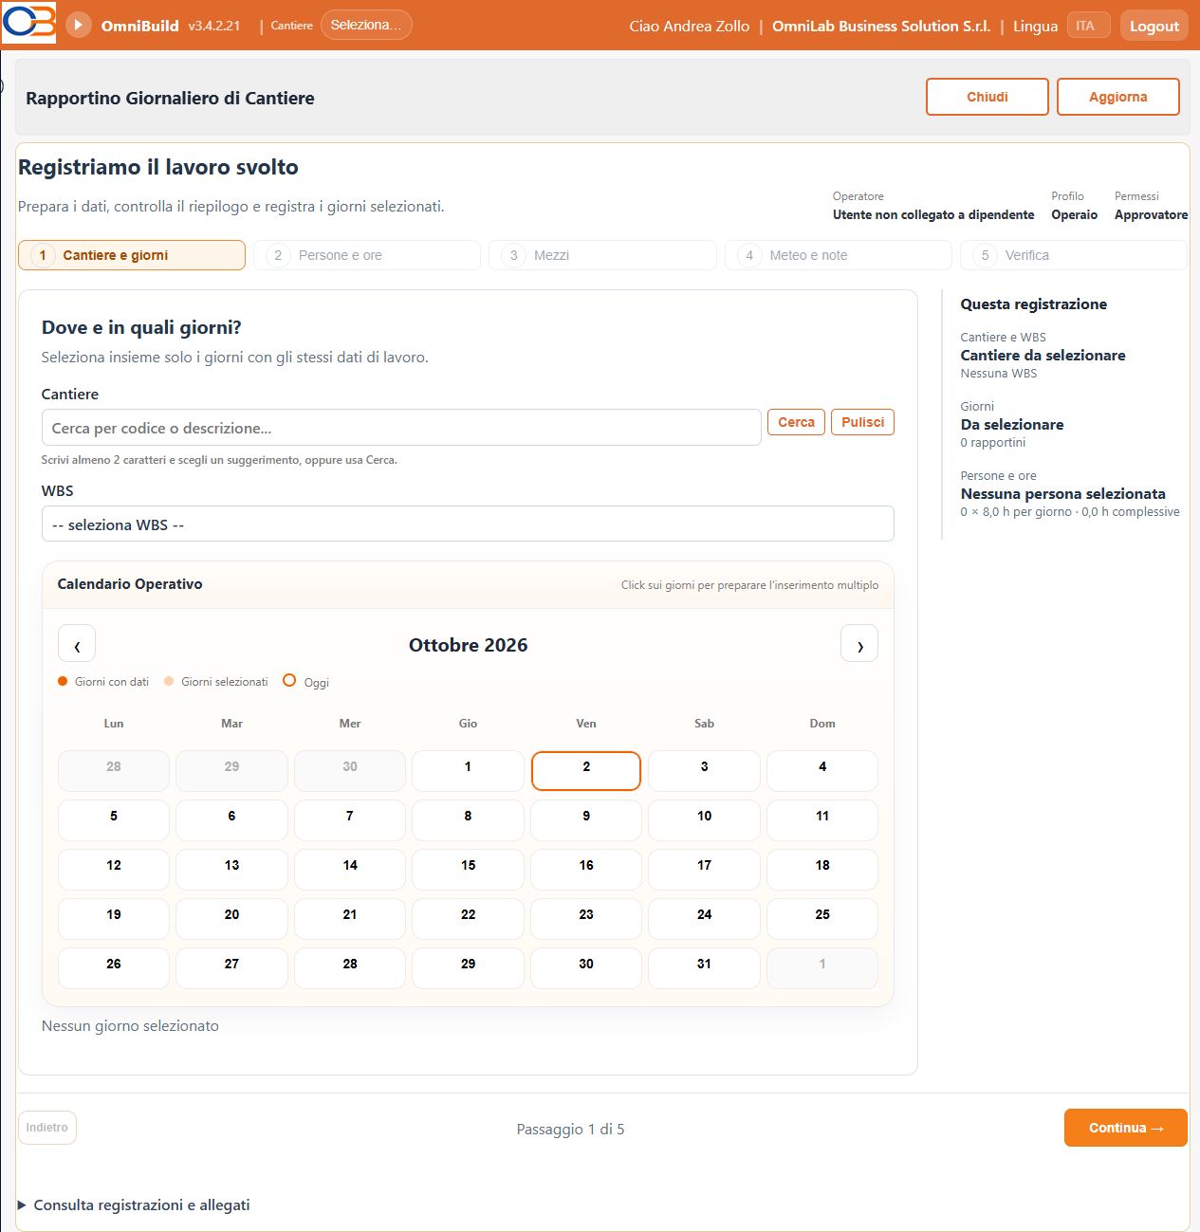Select day 18 in the calendar
1200x1232 pixels.
(x=822, y=869)
